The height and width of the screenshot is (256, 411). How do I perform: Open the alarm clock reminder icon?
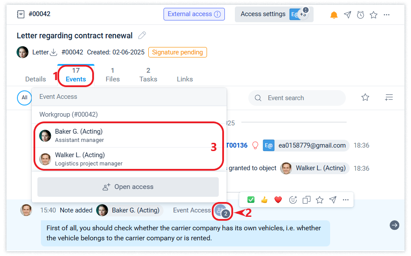tap(361, 15)
